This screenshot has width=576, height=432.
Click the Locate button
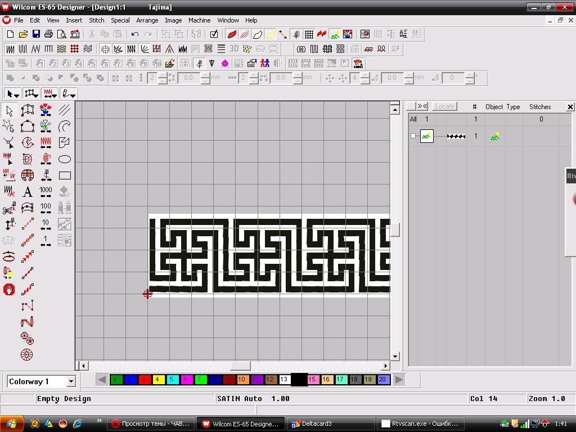(x=444, y=106)
